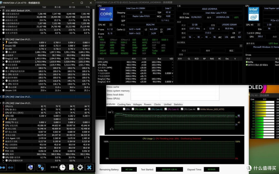This screenshot has width=279, height=174.
Task: Expand the 核心使用率 sensor row
Action: [x=3, y=68]
